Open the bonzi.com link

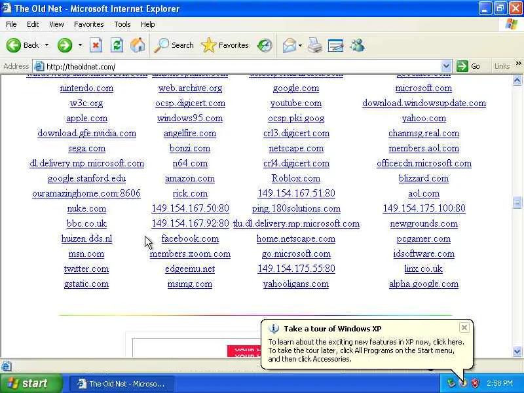pos(190,149)
